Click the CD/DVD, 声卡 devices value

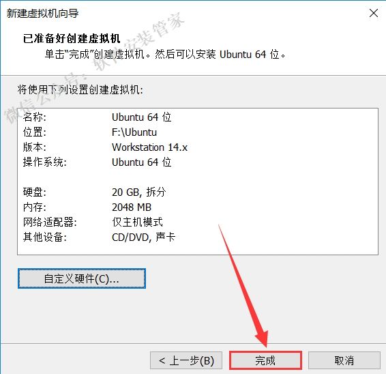[x=143, y=238]
